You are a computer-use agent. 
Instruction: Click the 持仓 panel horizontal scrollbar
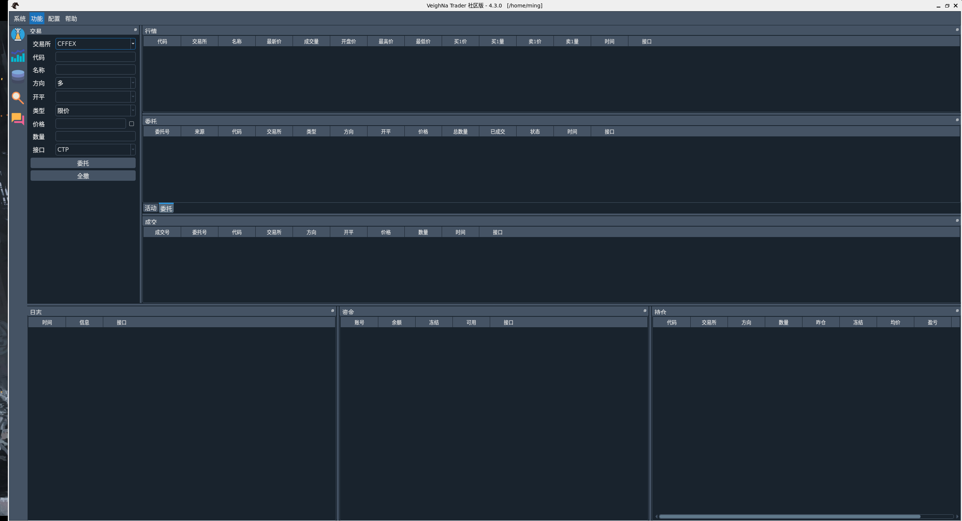789,517
